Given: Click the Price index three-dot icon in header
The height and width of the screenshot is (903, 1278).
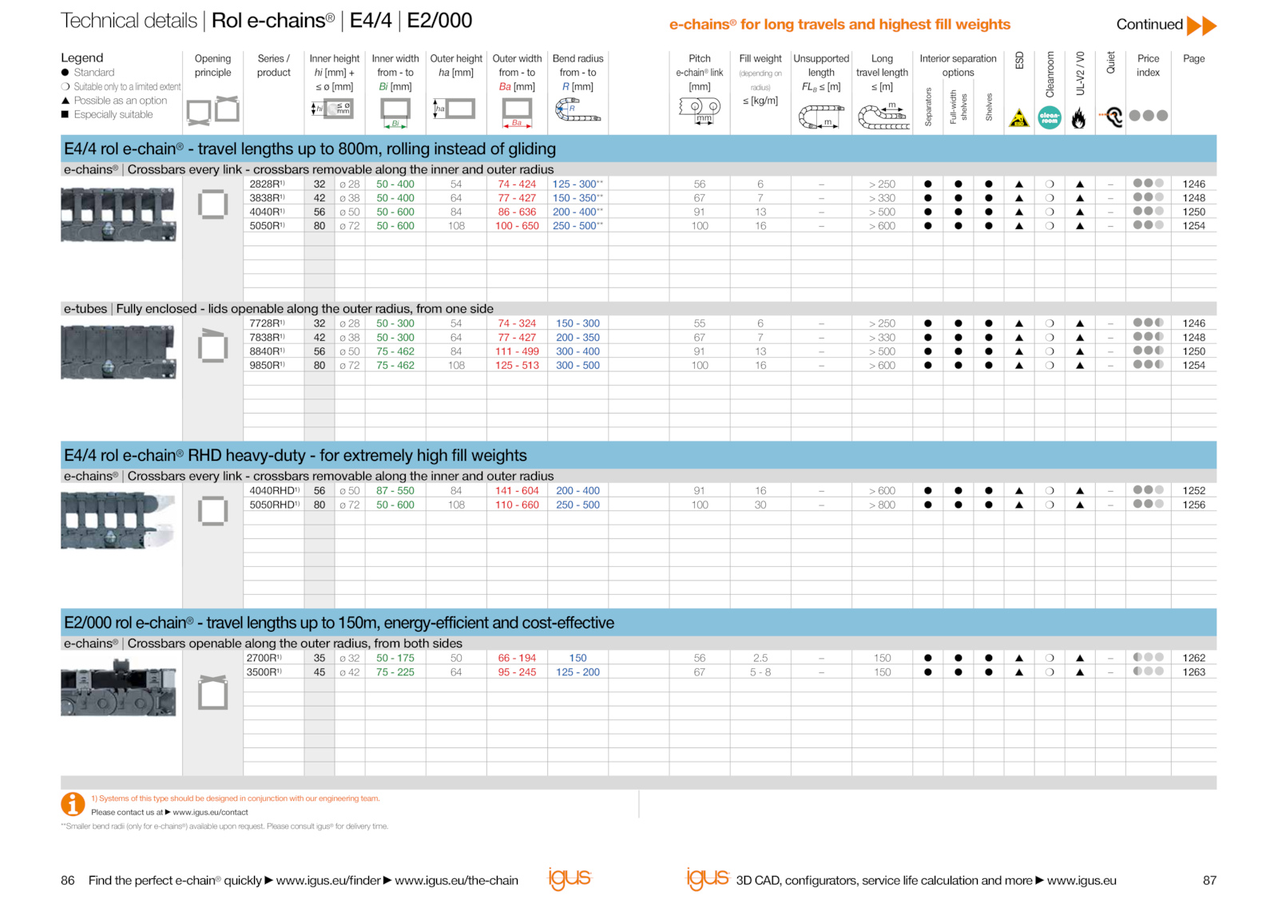Looking at the screenshot, I should point(1149,116).
